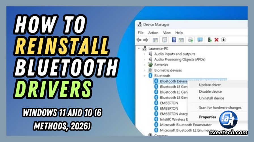This screenshot has height=142, width=254.
Task: Expand the Biometric devices category
Action: (145, 70)
